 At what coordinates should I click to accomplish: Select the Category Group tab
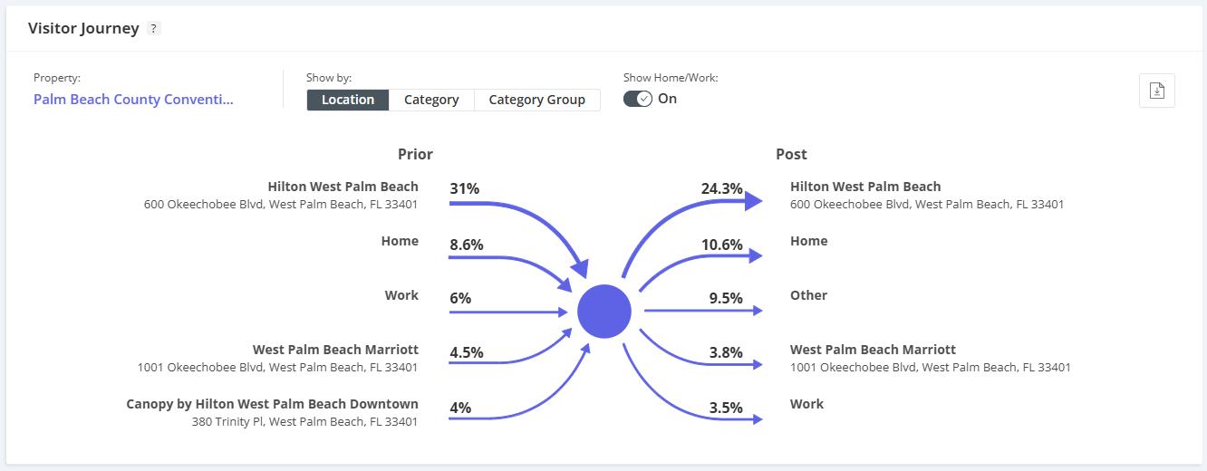coord(536,100)
